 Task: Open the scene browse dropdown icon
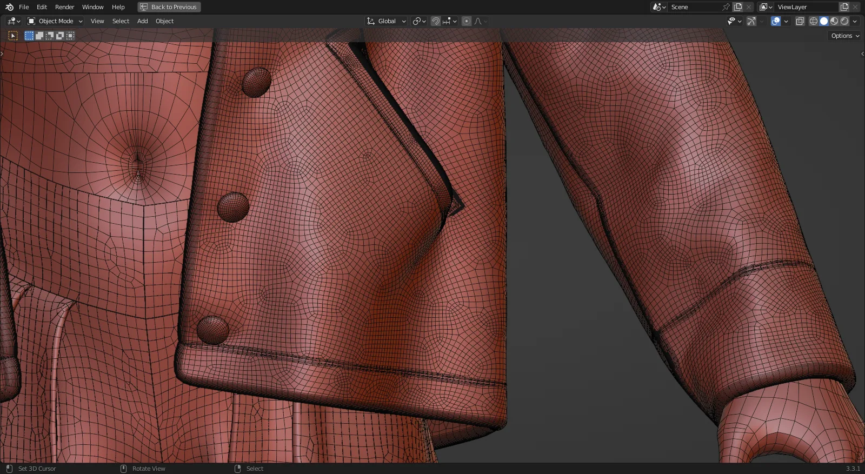[659, 7]
